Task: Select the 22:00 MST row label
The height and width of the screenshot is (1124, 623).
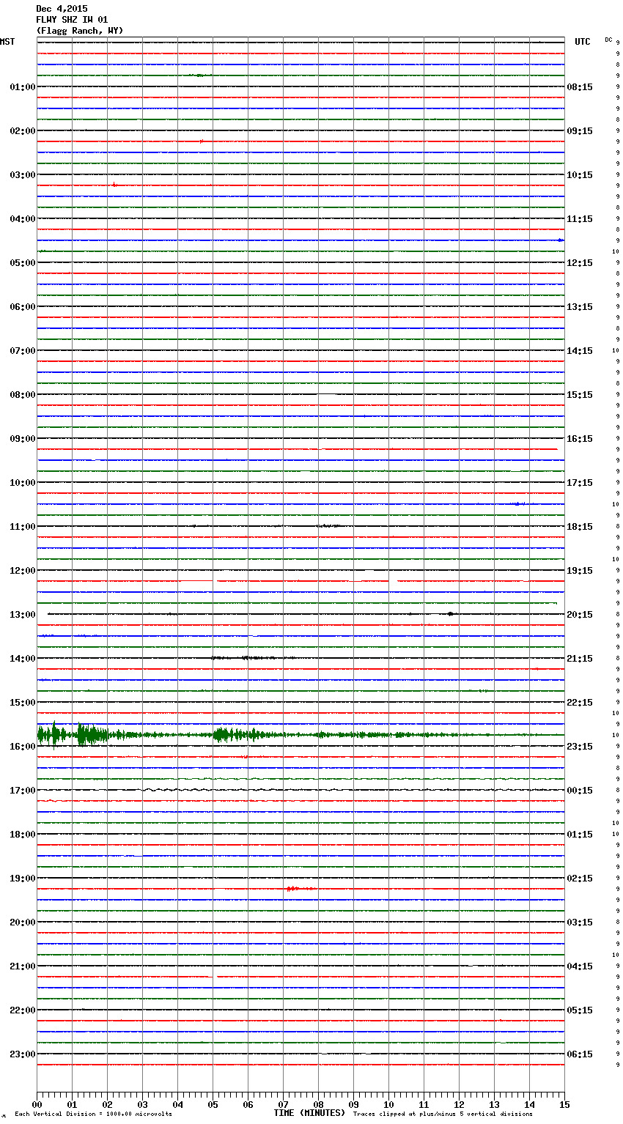Action: 22,1010
